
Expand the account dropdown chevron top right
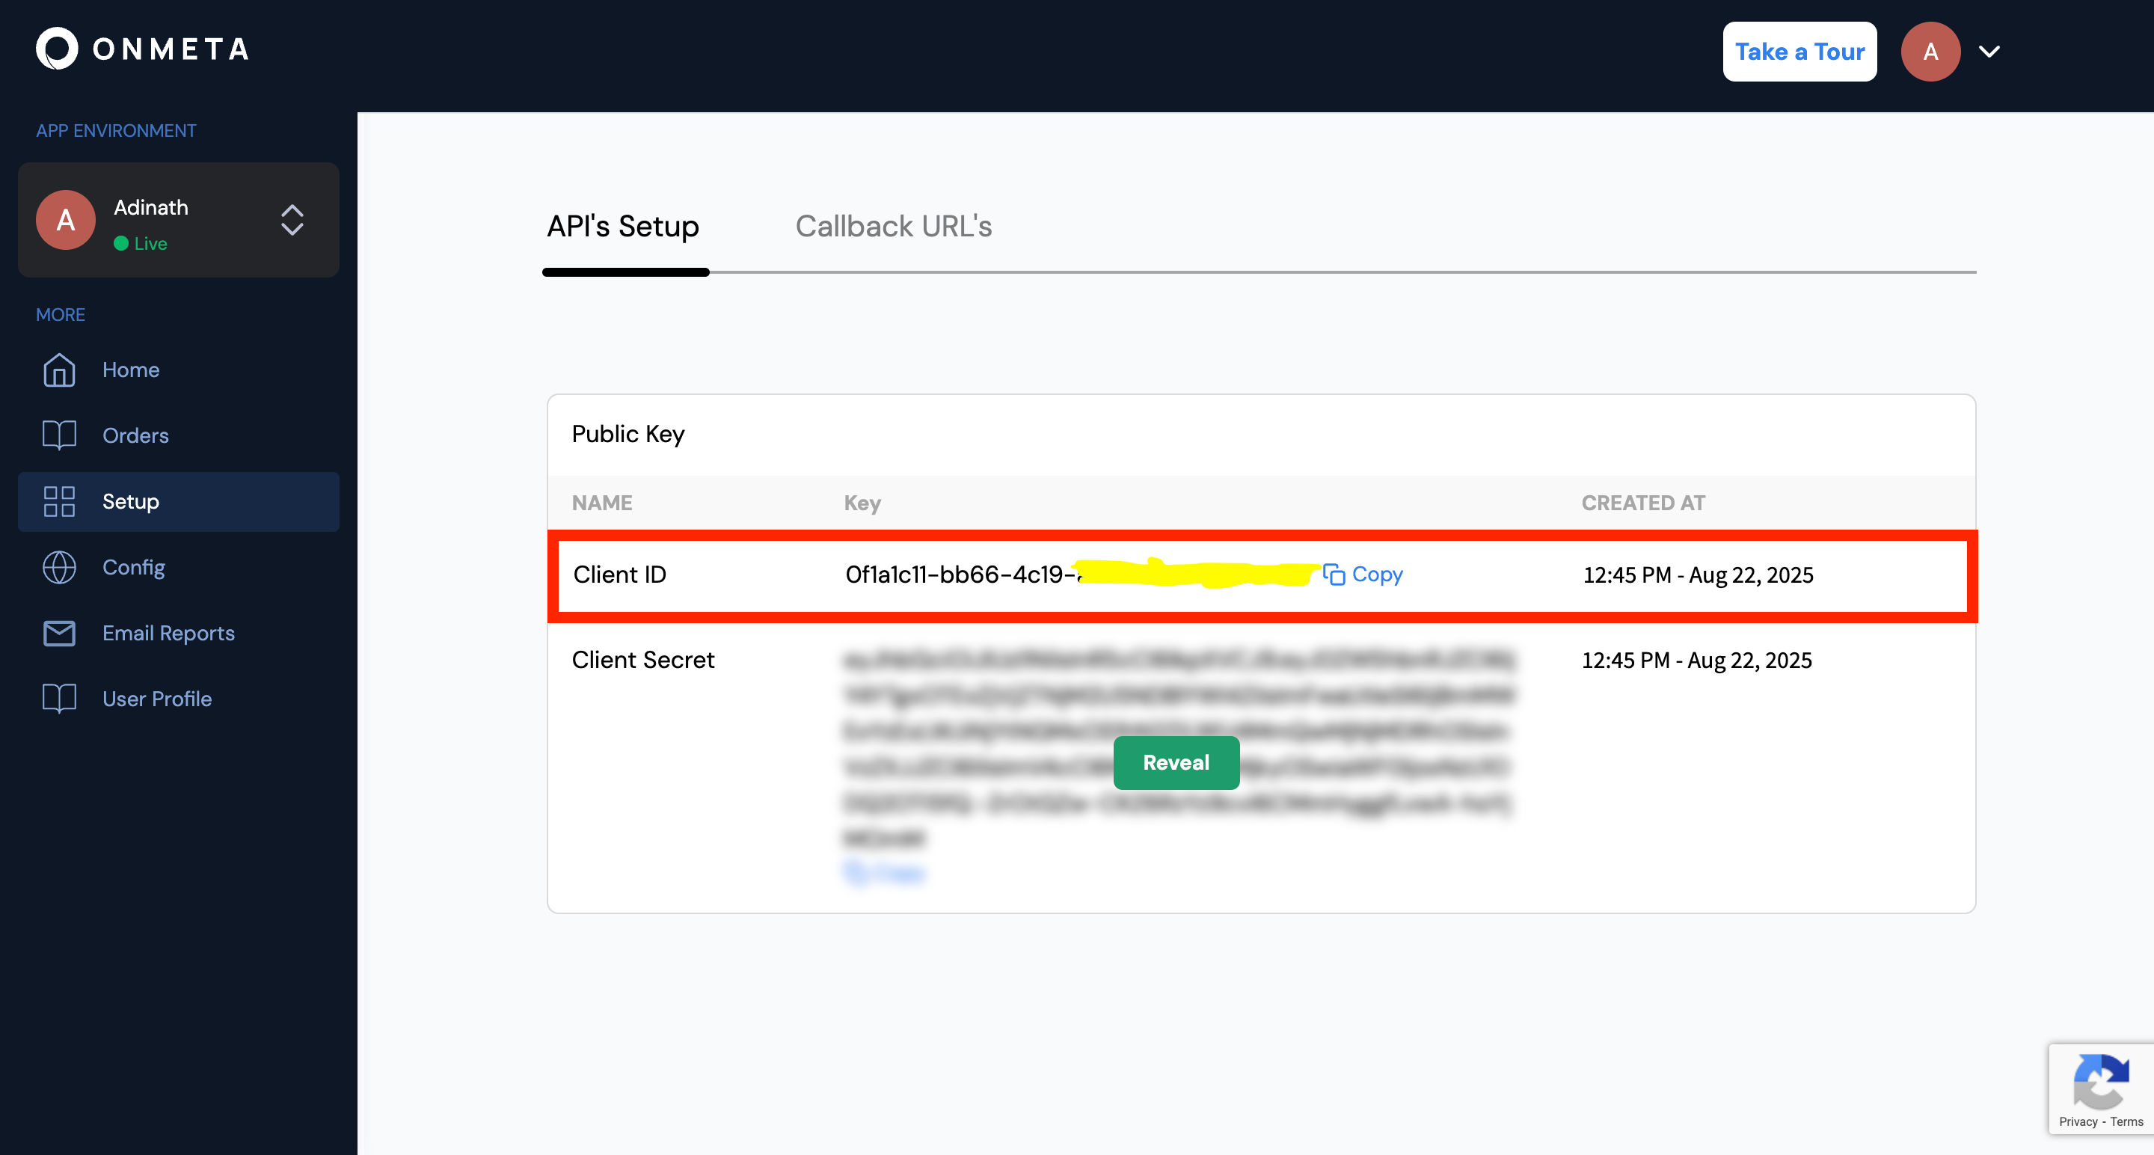click(x=1989, y=51)
